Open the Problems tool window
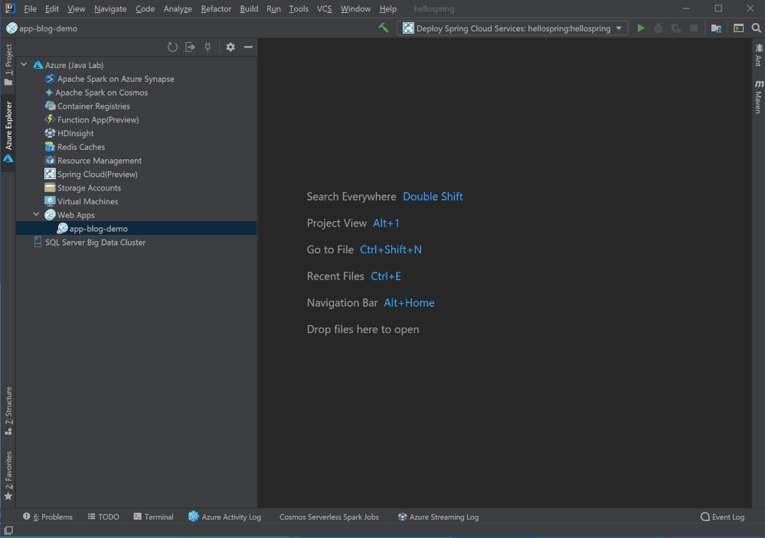The width and height of the screenshot is (765, 538). point(47,517)
